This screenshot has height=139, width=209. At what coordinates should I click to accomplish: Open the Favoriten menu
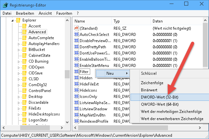pos(64,13)
